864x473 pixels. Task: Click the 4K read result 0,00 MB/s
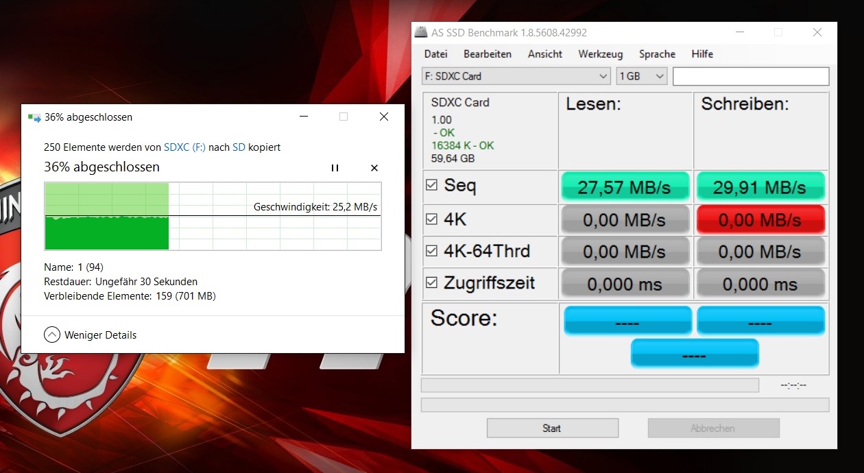(x=625, y=220)
